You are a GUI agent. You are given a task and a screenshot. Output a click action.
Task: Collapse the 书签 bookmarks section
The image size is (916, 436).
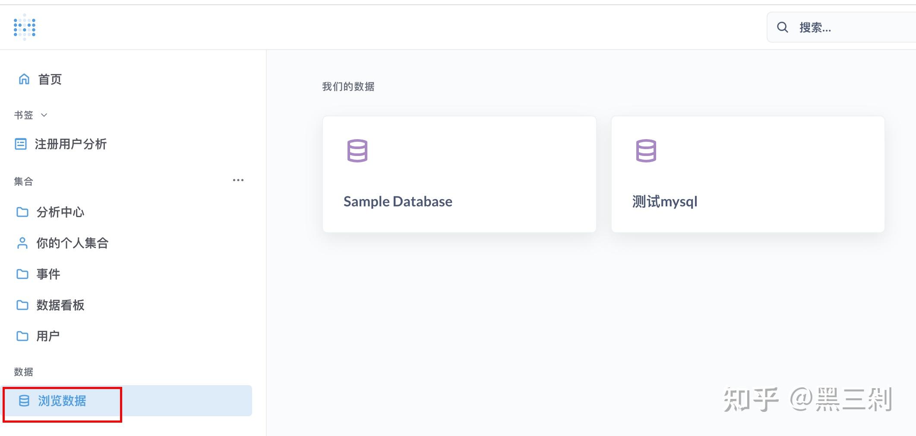[x=43, y=115]
